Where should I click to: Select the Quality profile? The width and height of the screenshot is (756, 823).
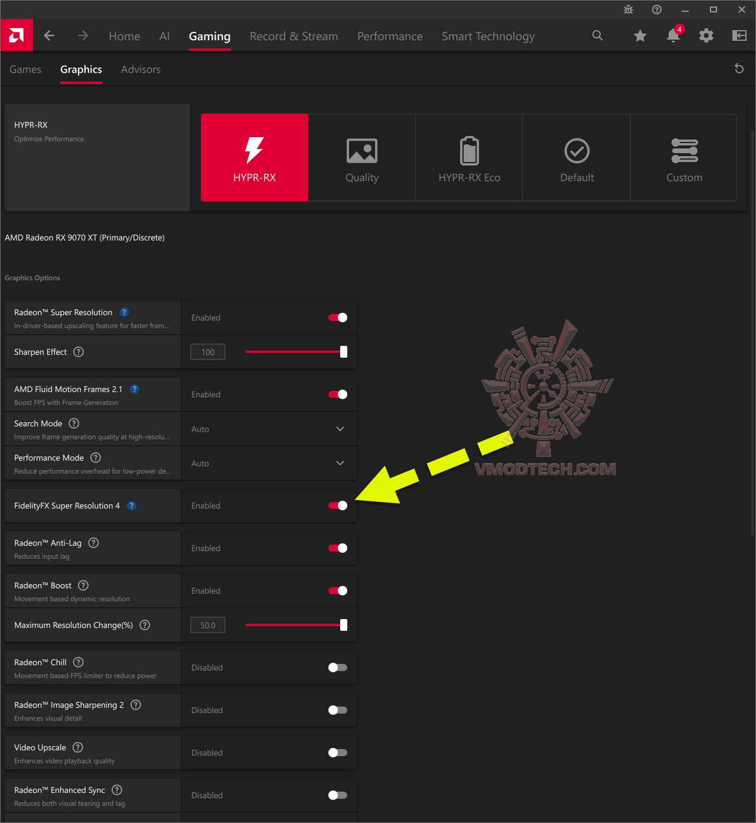[362, 157]
